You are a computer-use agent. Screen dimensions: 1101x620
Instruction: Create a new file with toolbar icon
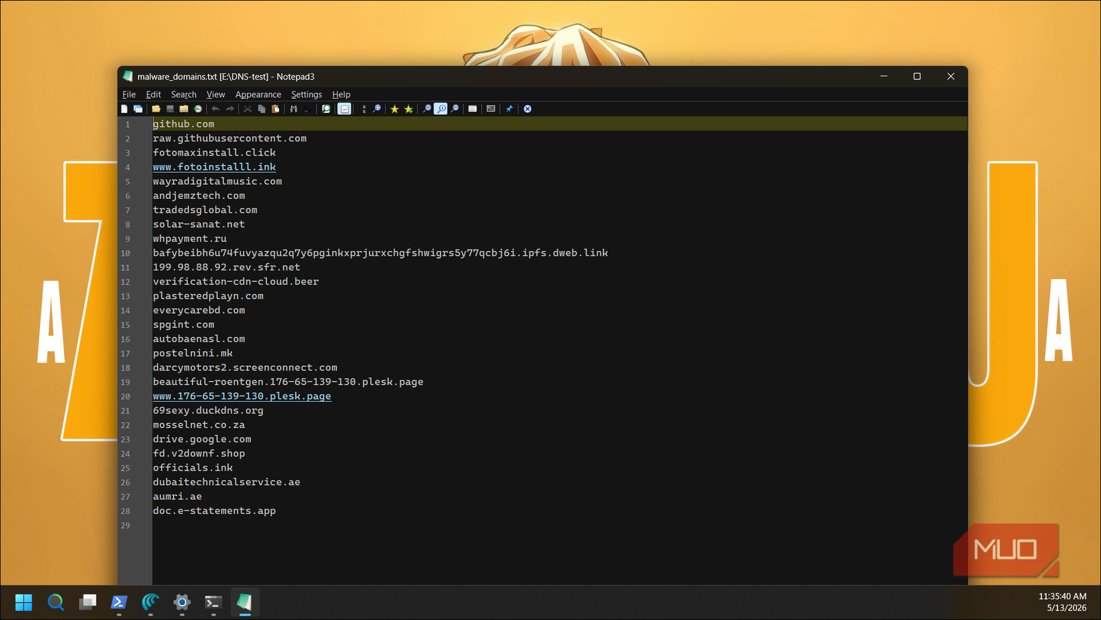pyautogui.click(x=124, y=109)
